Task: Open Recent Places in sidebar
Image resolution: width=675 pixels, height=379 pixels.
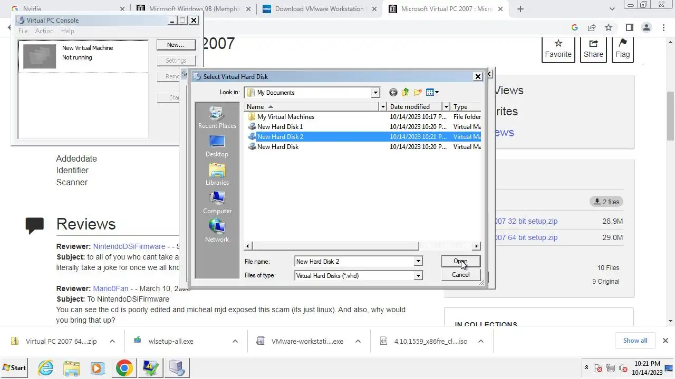Action: (217, 117)
